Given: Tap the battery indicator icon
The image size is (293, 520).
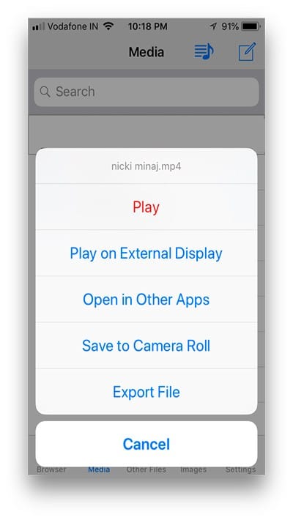Looking at the screenshot, I should 251,26.
